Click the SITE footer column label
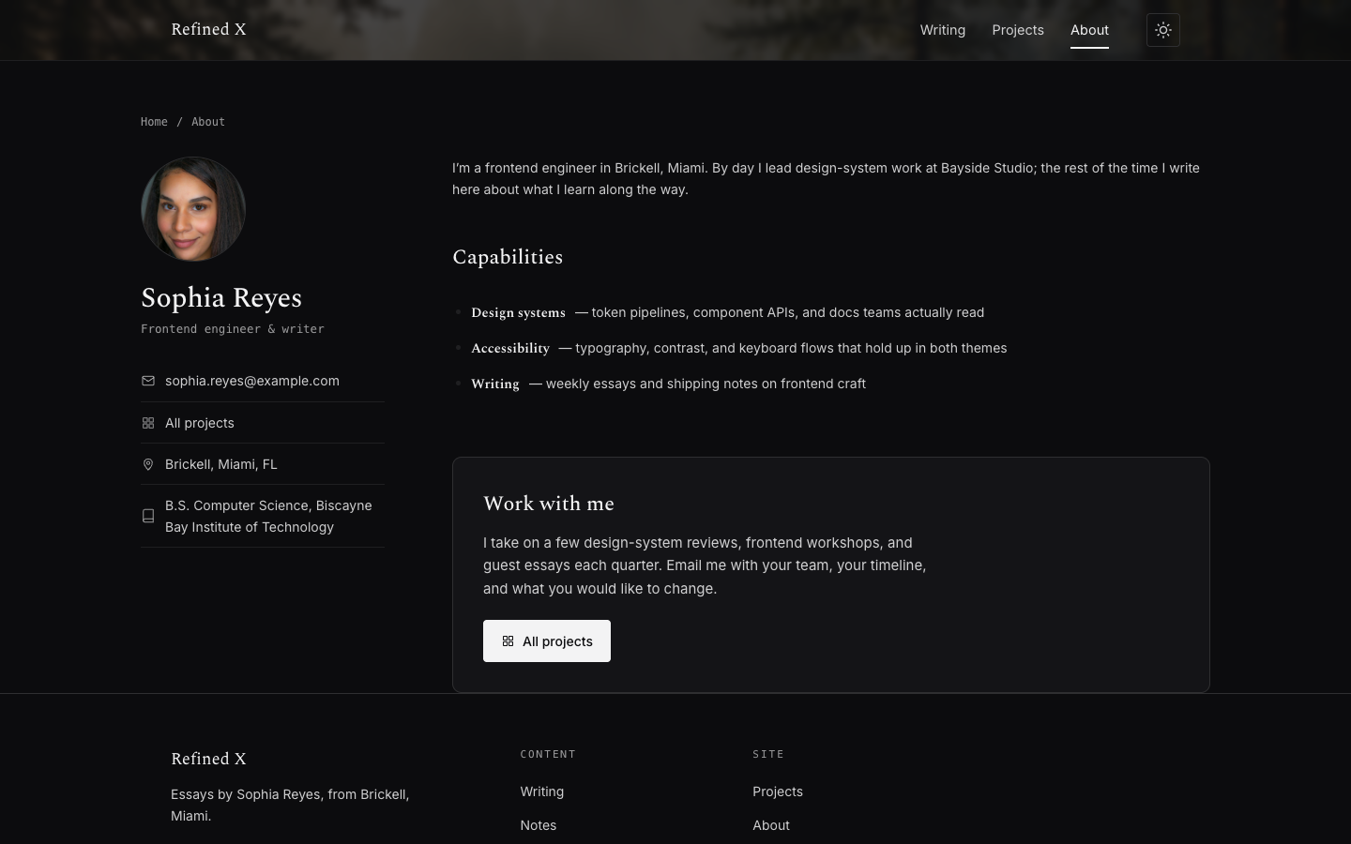The image size is (1351, 844). 768,754
